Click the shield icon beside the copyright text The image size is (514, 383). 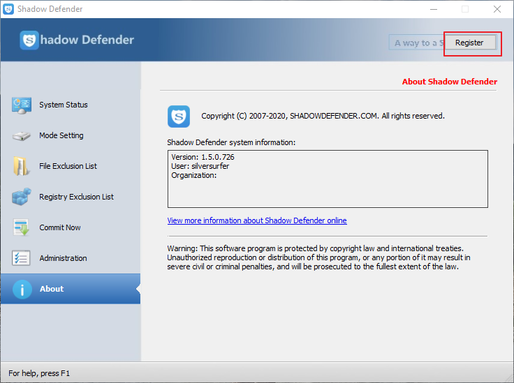click(179, 117)
